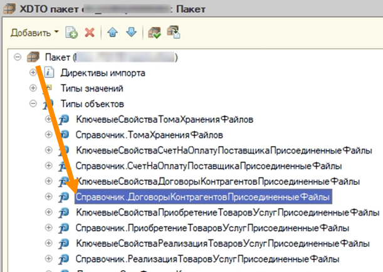Click the Директивы импорта info icon
This screenshot has width=383, height=272.
point(49,73)
